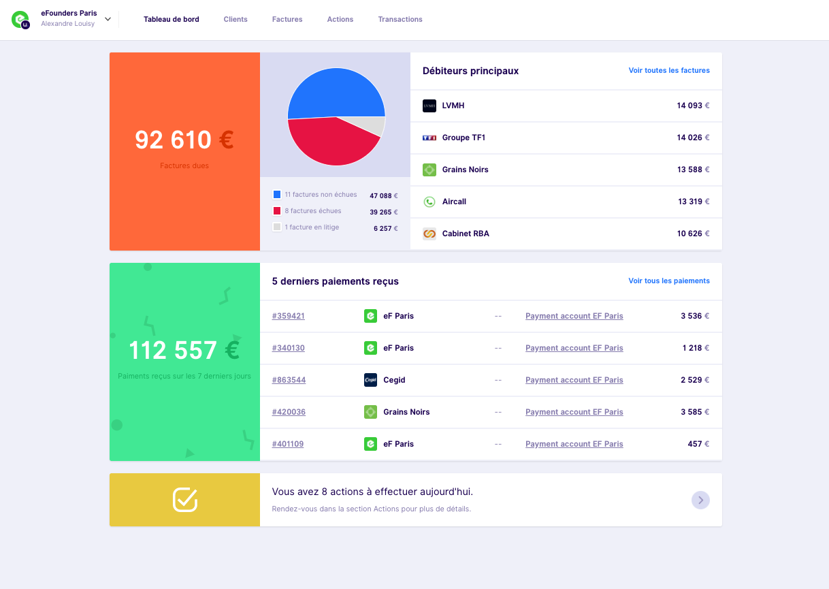Viewport: 829px width, 589px height.
Task: Click the 39 265 € échues amount
Action: 384,212
